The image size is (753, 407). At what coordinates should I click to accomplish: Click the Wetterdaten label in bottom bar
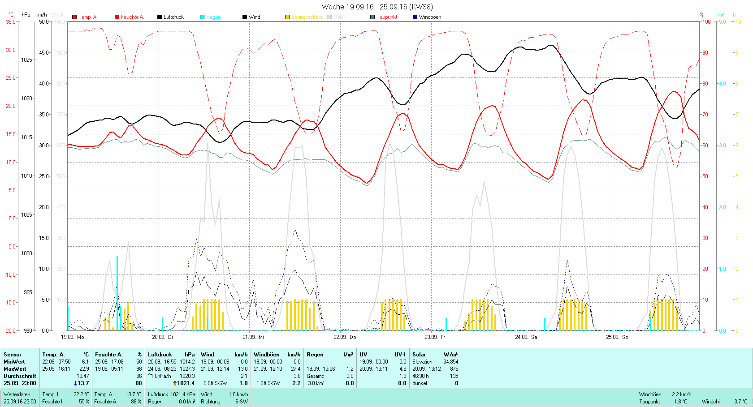pos(17,394)
